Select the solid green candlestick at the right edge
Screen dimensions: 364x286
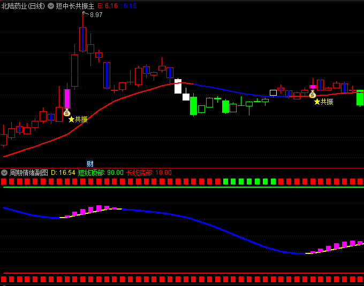pos(360,98)
